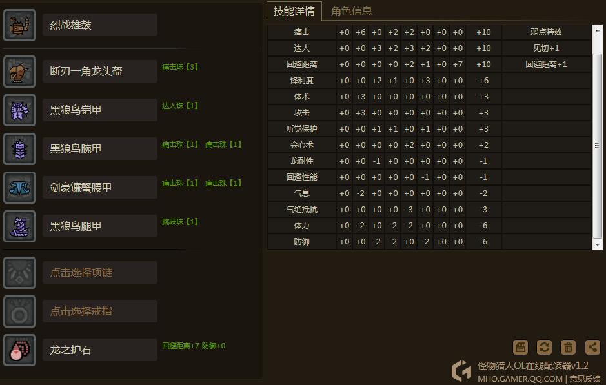Click the 跳跃珠【1】 gem on the leg armor
The width and height of the screenshot is (606, 385).
(180, 222)
